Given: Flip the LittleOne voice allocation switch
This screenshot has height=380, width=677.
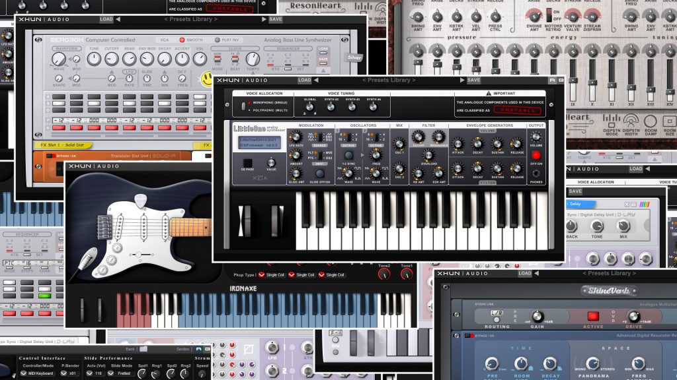Looking at the screenshot, I should [243, 106].
